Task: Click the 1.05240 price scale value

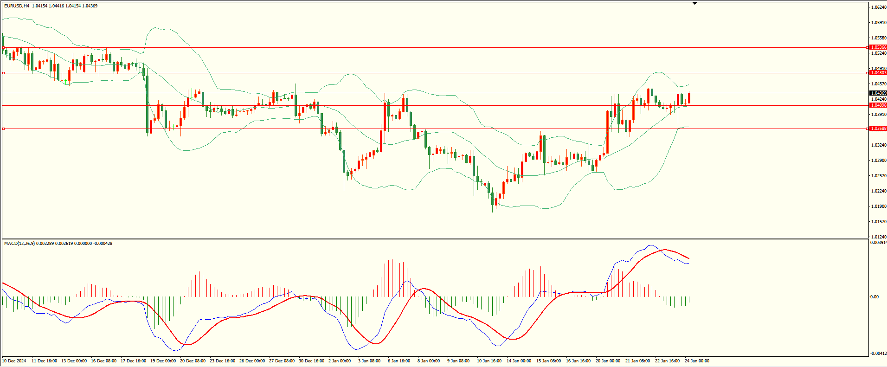Action: pos(879,53)
